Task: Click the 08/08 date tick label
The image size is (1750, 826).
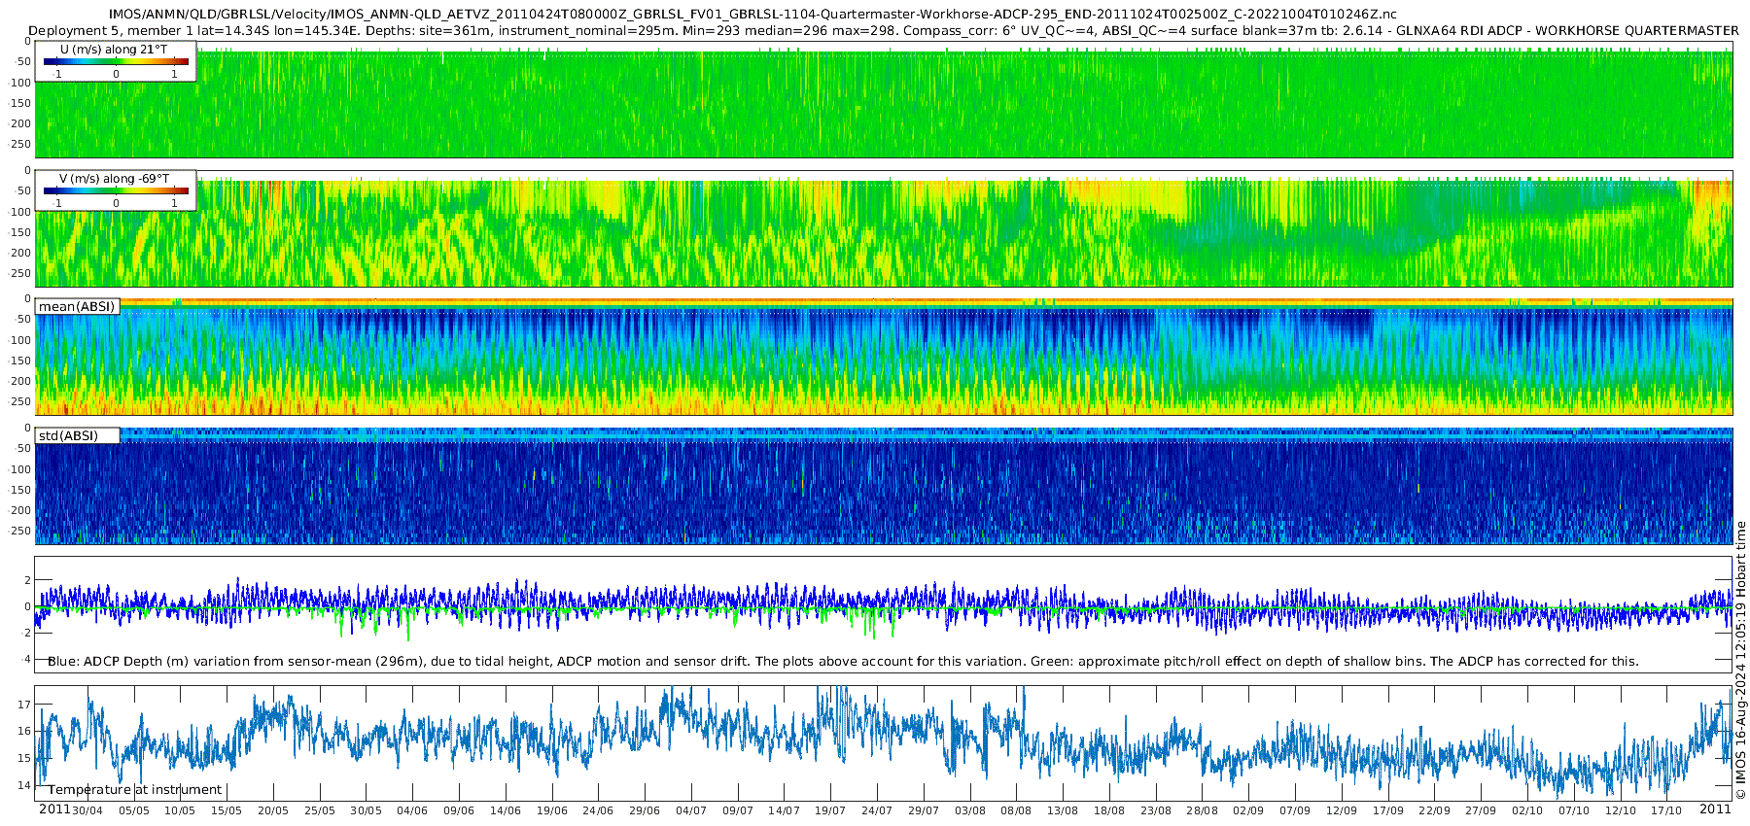Action: tap(1016, 810)
